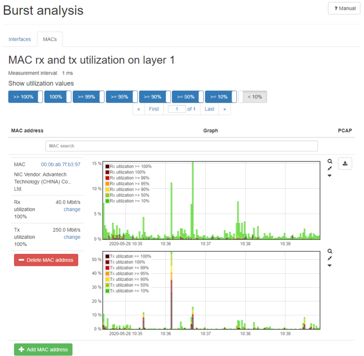Expand the Tx graph caret-down menu

click(x=330, y=265)
